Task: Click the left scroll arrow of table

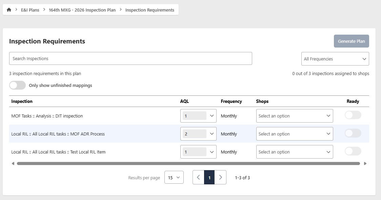Action: [13, 164]
